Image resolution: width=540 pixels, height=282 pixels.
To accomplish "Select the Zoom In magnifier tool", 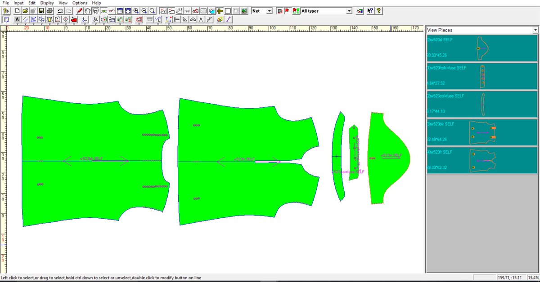I will (x=136, y=11).
